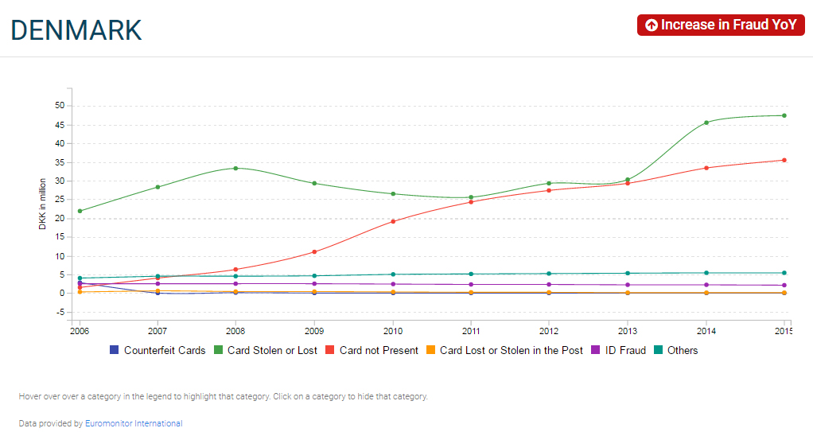Click the red 2010 Card not Present point
The height and width of the screenshot is (432, 813).
[393, 221]
